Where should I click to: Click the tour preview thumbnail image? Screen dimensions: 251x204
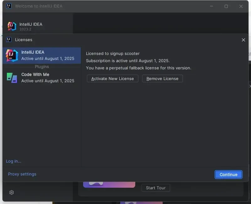click(x=109, y=184)
